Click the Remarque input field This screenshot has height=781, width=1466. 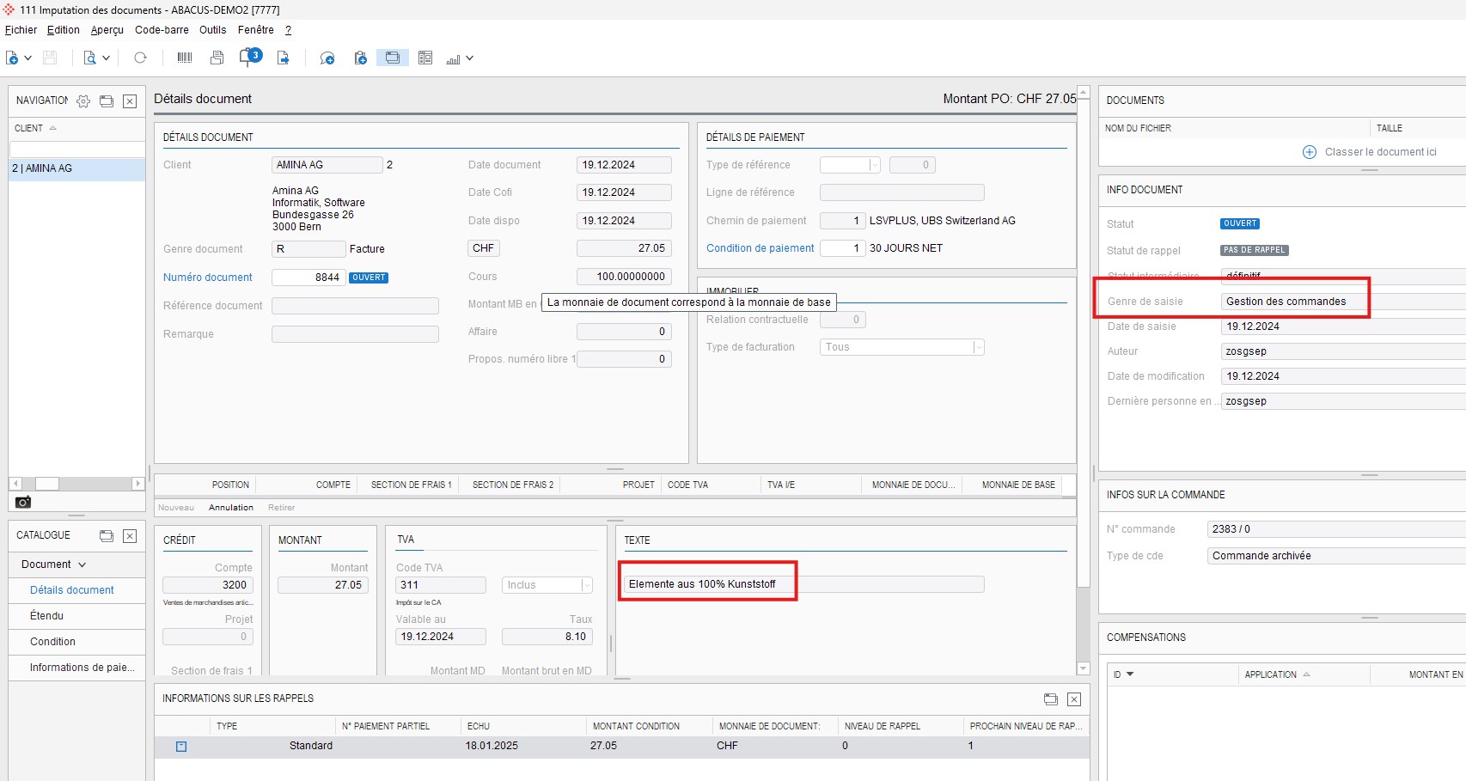point(355,334)
